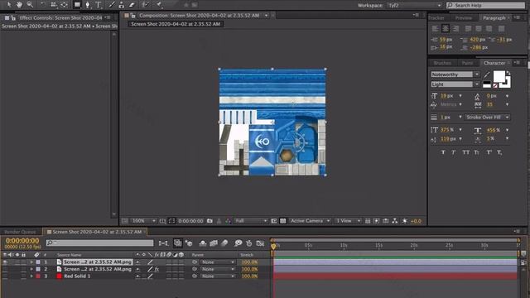Enable frame blending for timeline
Viewport: 530px width, 298px height.
(214, 243)
